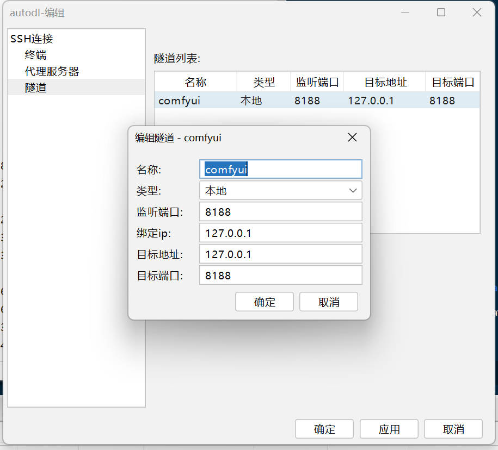
Task: Cancel the tunnel edit with the dialog's 取消
Action: tap(329, 302)
